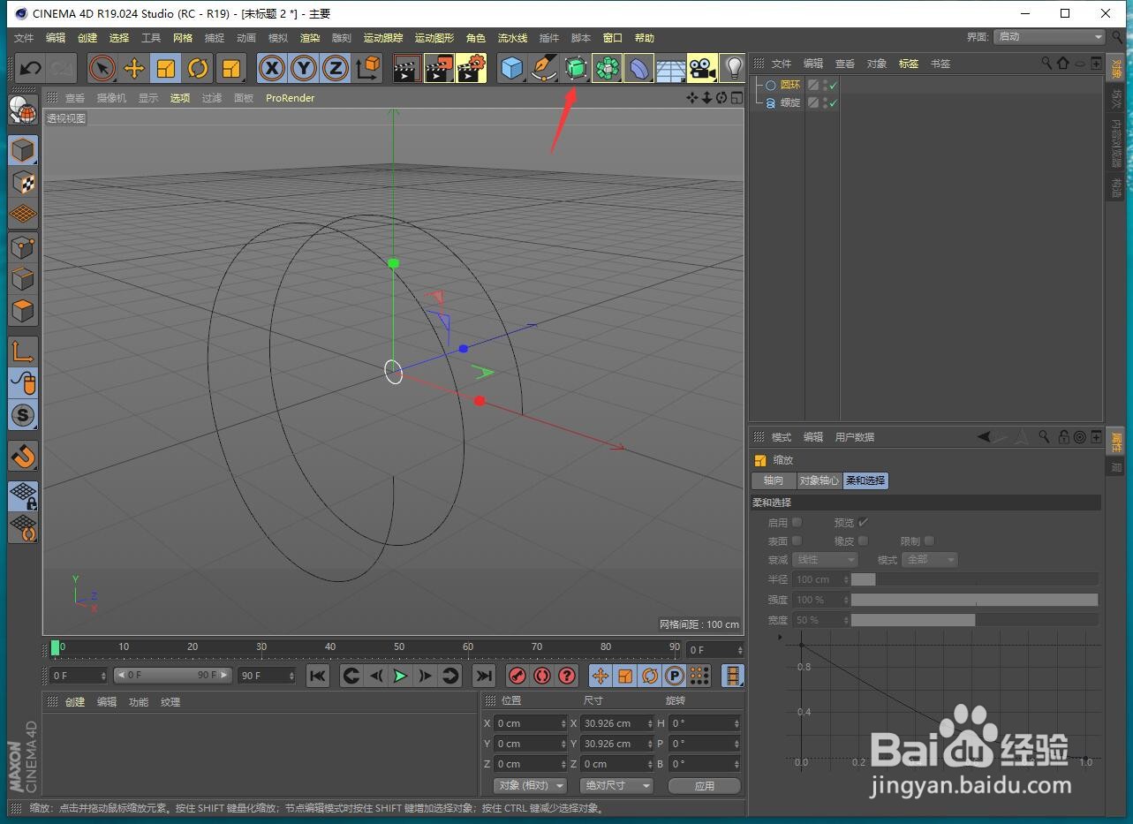
Task: Toggle the 预览 checkbox
Action: coord(863,523)
